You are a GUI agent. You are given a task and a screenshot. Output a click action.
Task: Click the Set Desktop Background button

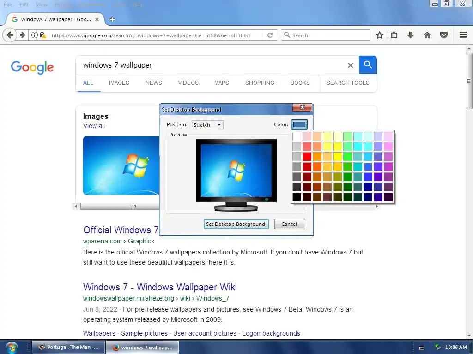click(236, 224)
